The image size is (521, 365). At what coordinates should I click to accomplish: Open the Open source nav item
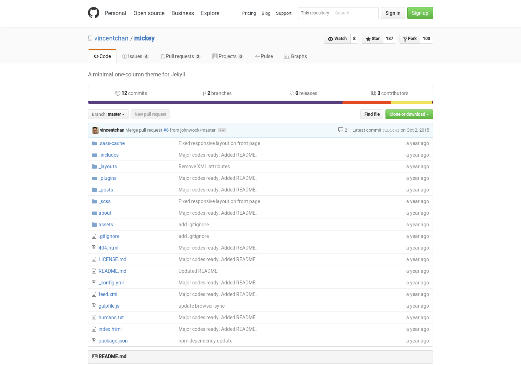point(149,13)
